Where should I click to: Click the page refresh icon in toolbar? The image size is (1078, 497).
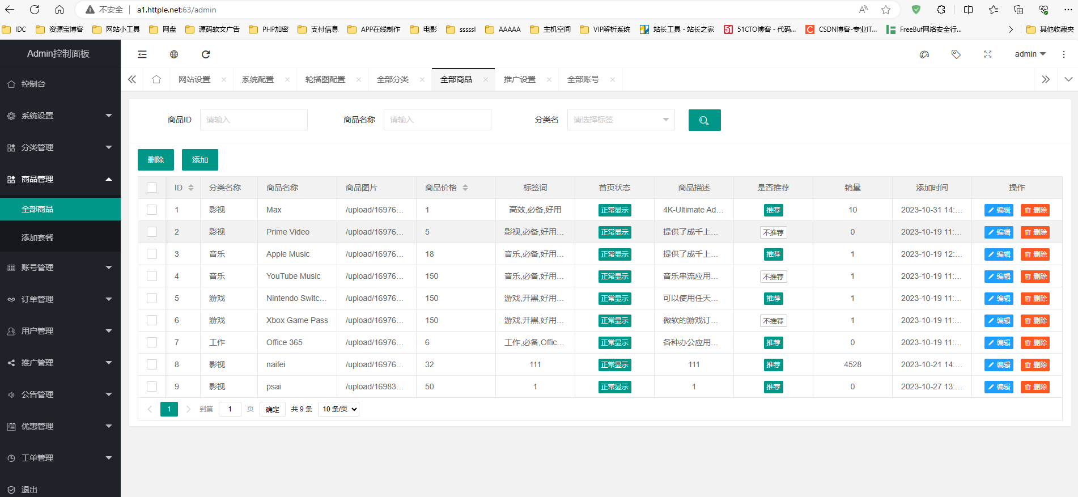(206, 54)
